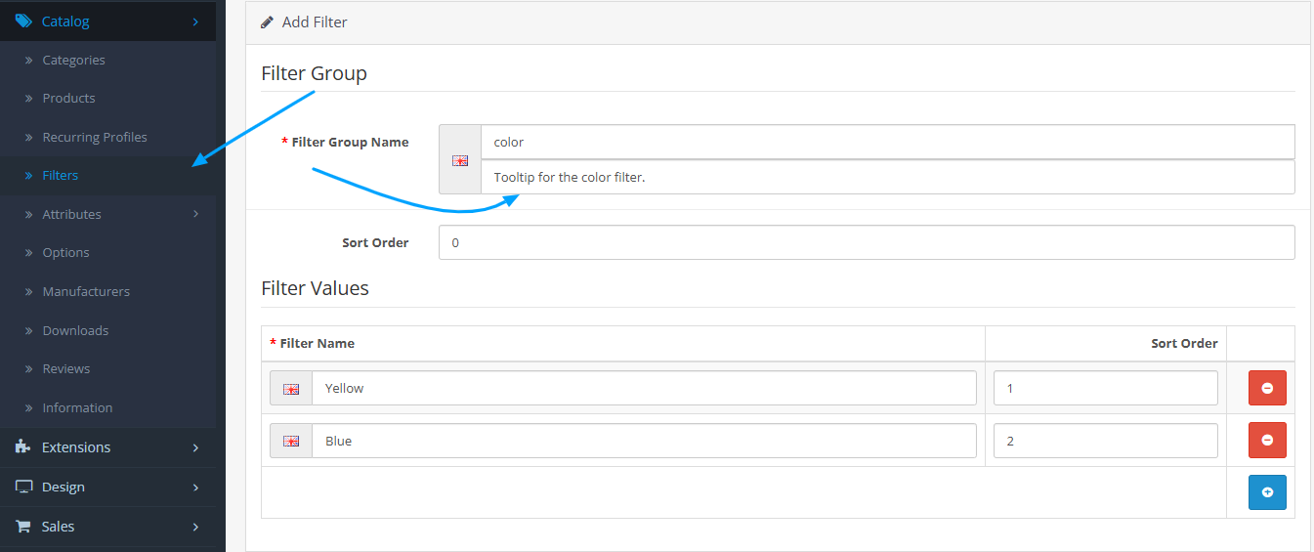Go to Recurring Profiles
The image size is (1314, 552).
94,137
